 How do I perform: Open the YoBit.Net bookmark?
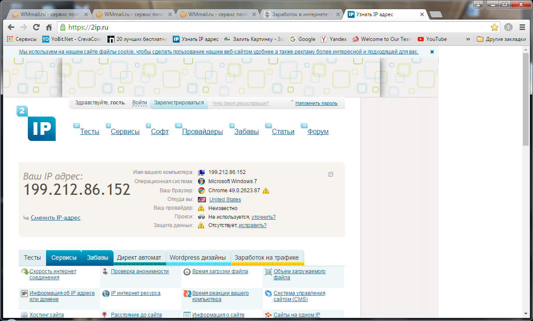(72, 39)
